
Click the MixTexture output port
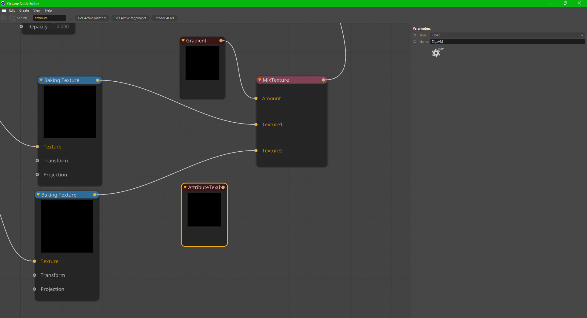tap(323, 80)
